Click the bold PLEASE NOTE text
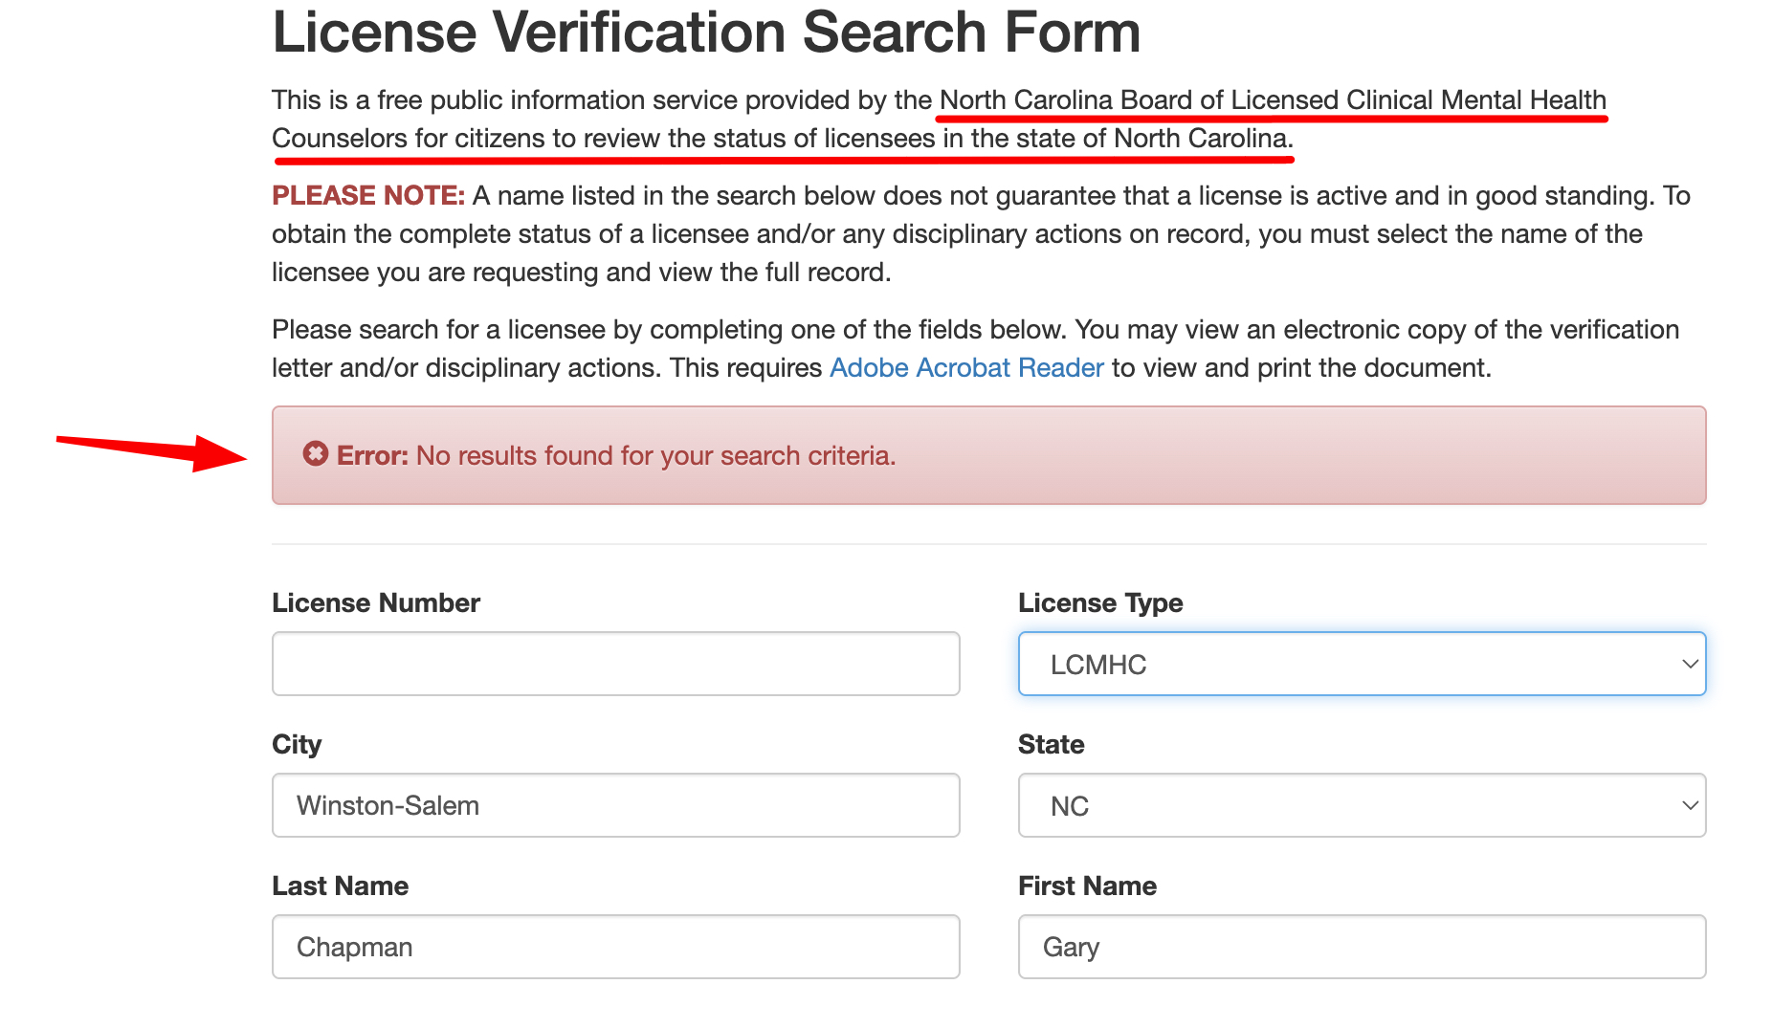The image size is (1773, 1028). click(367, 196)
